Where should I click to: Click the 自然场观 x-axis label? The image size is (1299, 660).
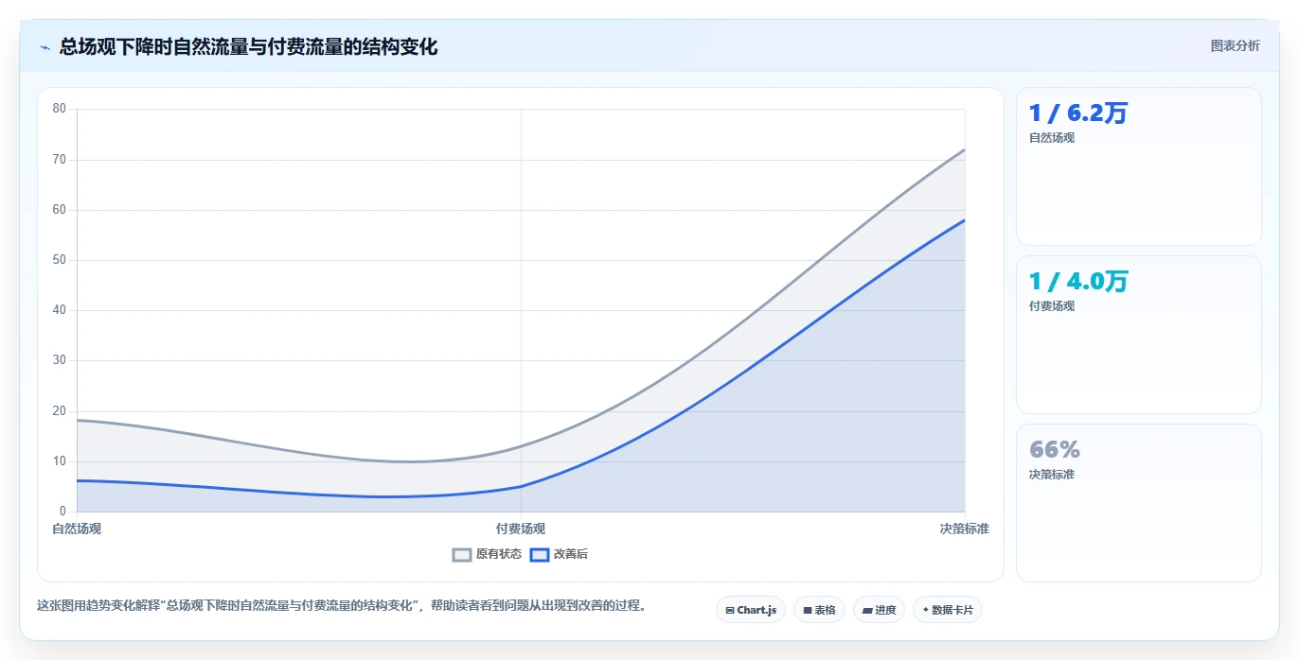77,529
